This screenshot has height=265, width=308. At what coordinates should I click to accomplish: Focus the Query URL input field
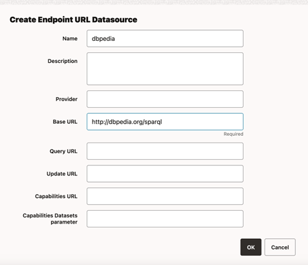(165, 151)
